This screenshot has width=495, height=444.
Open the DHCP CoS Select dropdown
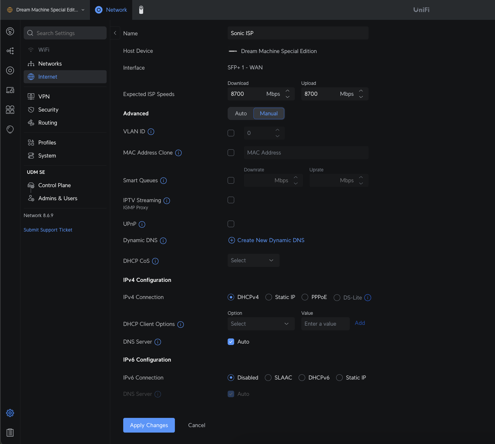point(253,260)
